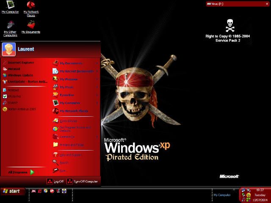Click green arrows tray icon
The width and height of the screenshot is (271, 203).
click(x=243, y=195)
